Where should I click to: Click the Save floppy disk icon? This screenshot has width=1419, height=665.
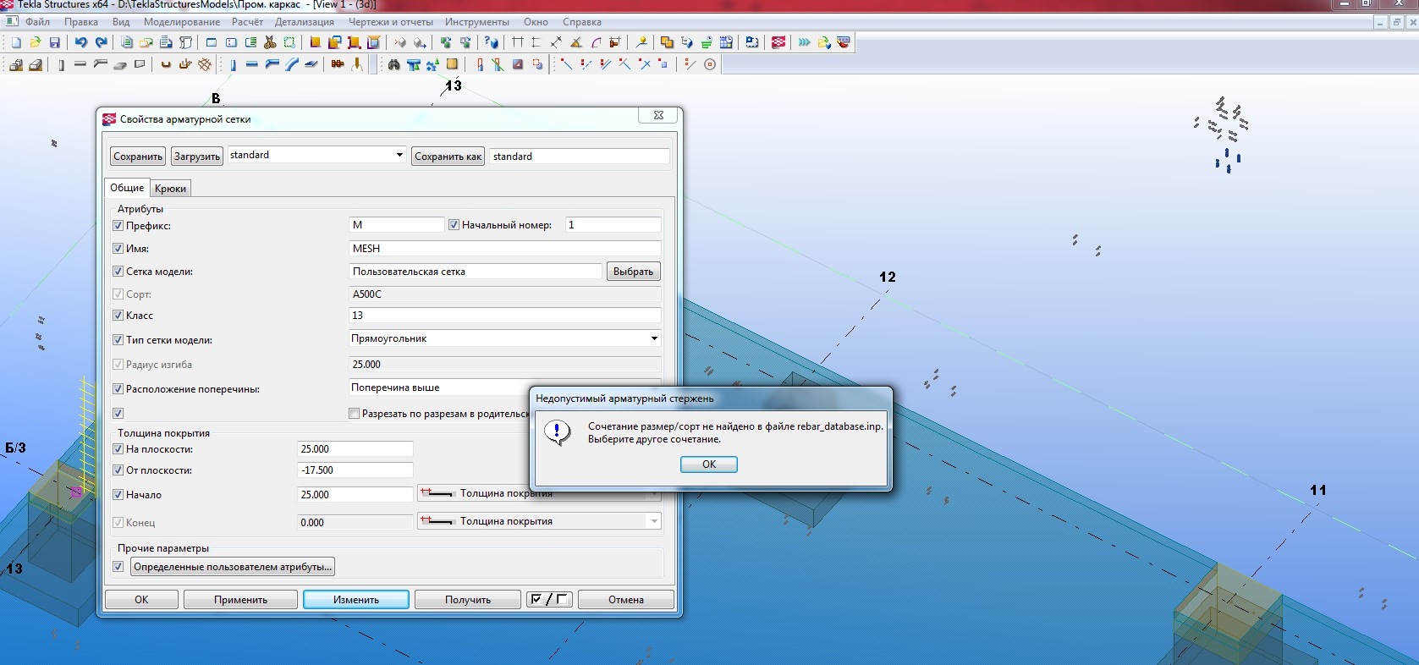click(55, 42)
